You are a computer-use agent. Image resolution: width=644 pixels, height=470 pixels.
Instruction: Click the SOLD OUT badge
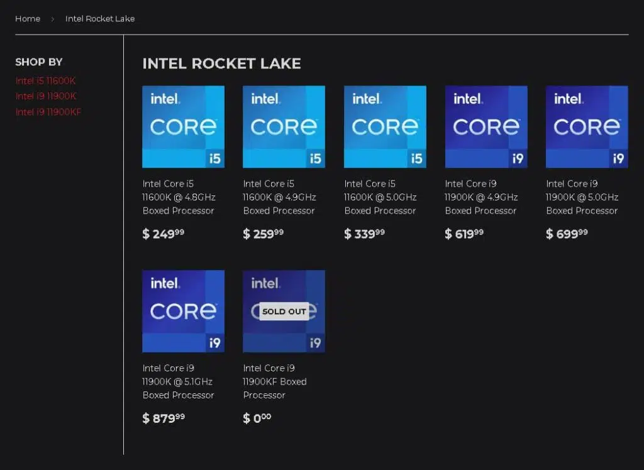[x=284, y=312]
